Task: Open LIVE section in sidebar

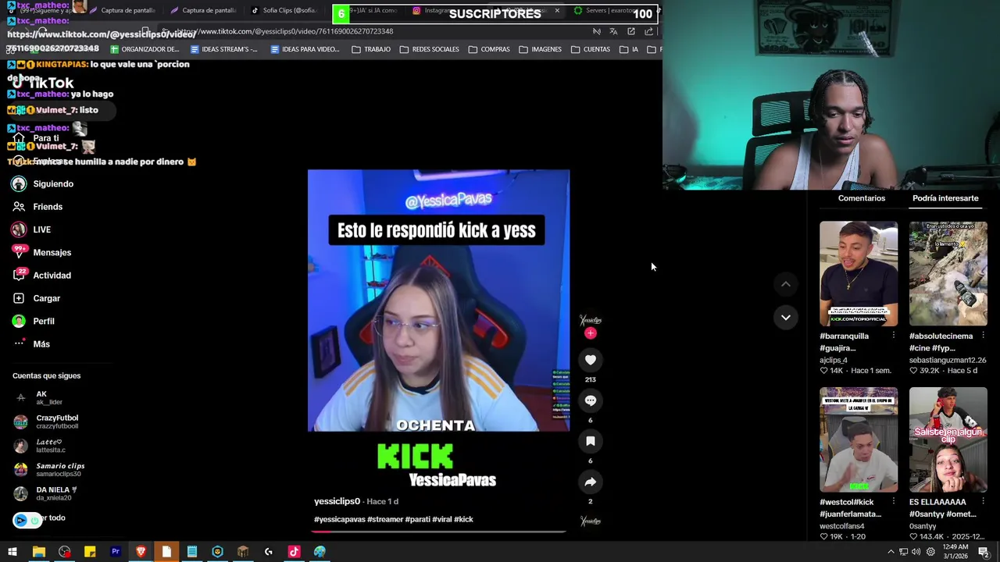Action: [x=31, y=229]
